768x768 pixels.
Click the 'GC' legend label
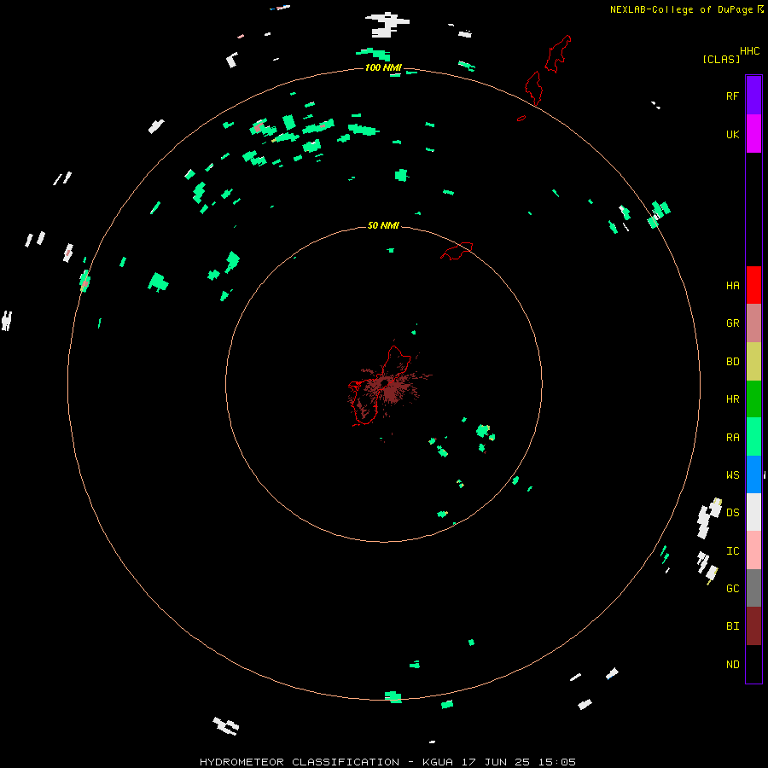(732, 589)
